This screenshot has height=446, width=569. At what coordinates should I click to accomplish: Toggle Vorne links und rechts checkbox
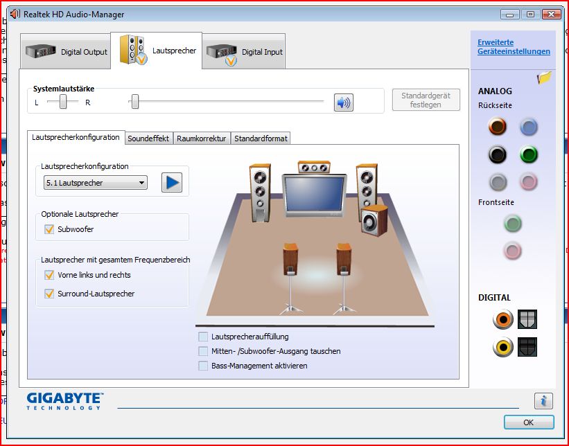tap(49, 275)
